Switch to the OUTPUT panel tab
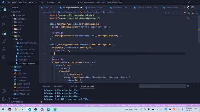200x112 pixels. 74,86
